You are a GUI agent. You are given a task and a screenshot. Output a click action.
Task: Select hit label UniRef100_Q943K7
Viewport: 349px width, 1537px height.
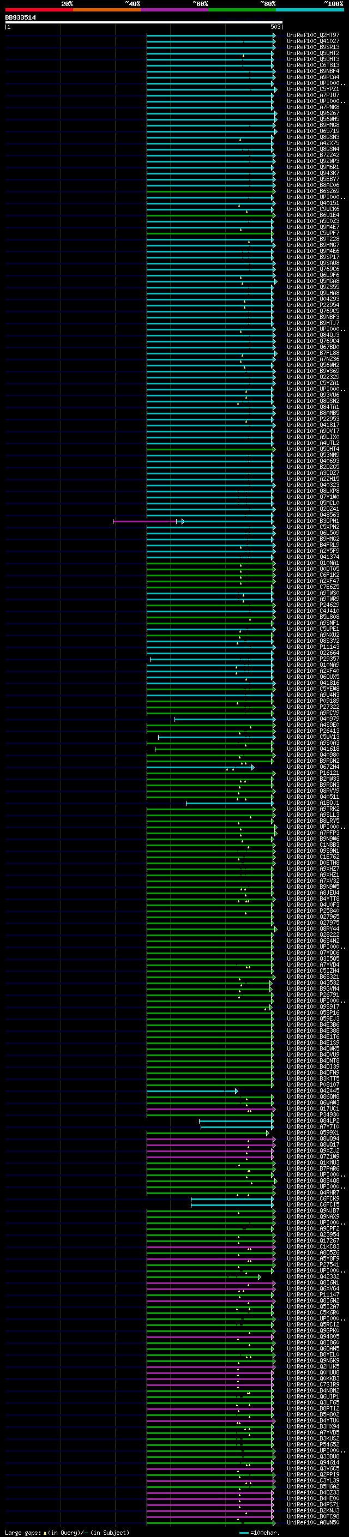[x=312, y=173]
